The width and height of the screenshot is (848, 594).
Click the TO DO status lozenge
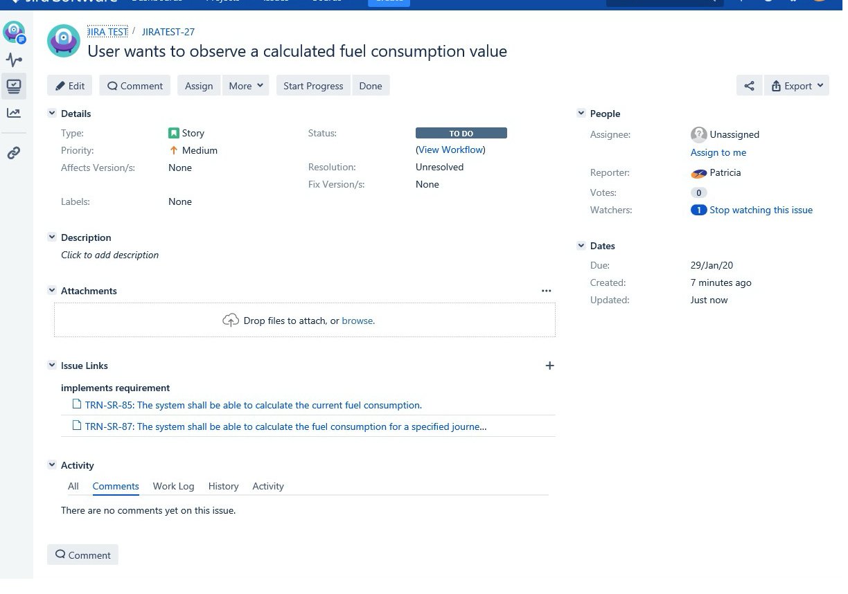tap(461, 132)
